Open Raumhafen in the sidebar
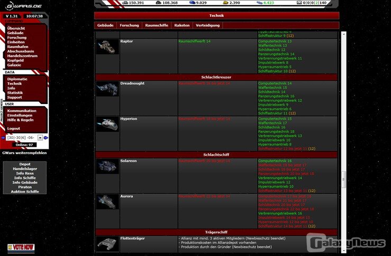Viewport: 391px width, 256px height. 17,46
